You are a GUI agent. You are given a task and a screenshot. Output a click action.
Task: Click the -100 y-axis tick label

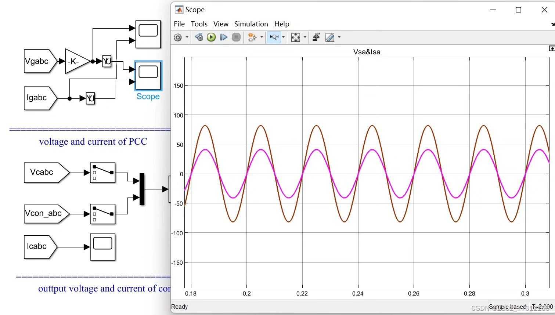[x=177, y=233]
